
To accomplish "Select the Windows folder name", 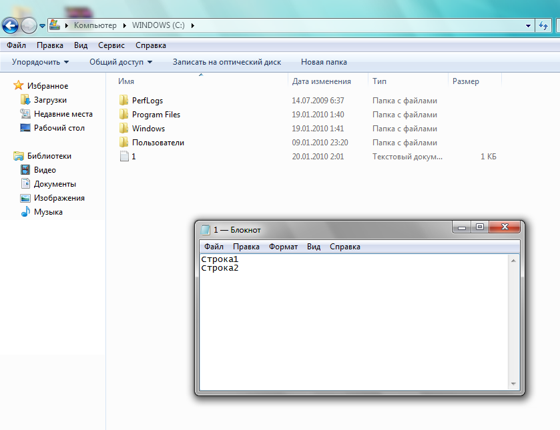I will point(149,129).
